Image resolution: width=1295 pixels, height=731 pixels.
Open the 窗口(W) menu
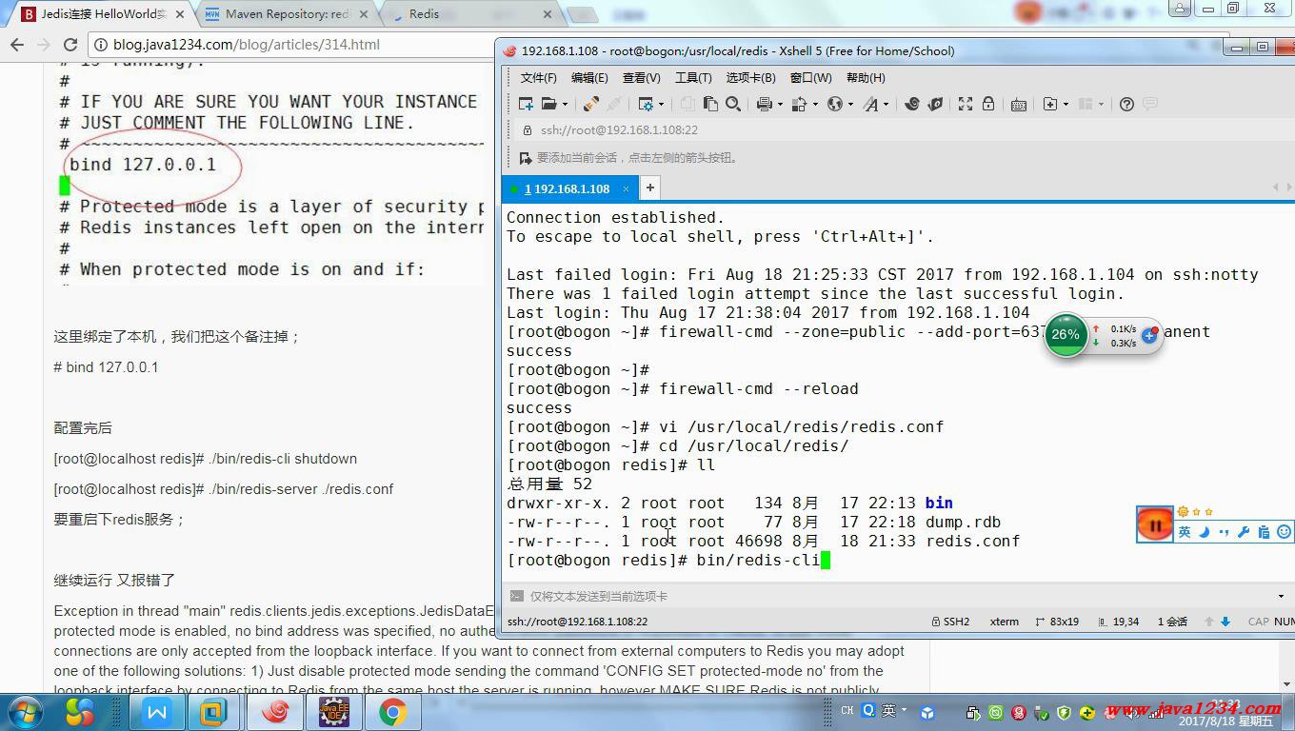point(810,77)
